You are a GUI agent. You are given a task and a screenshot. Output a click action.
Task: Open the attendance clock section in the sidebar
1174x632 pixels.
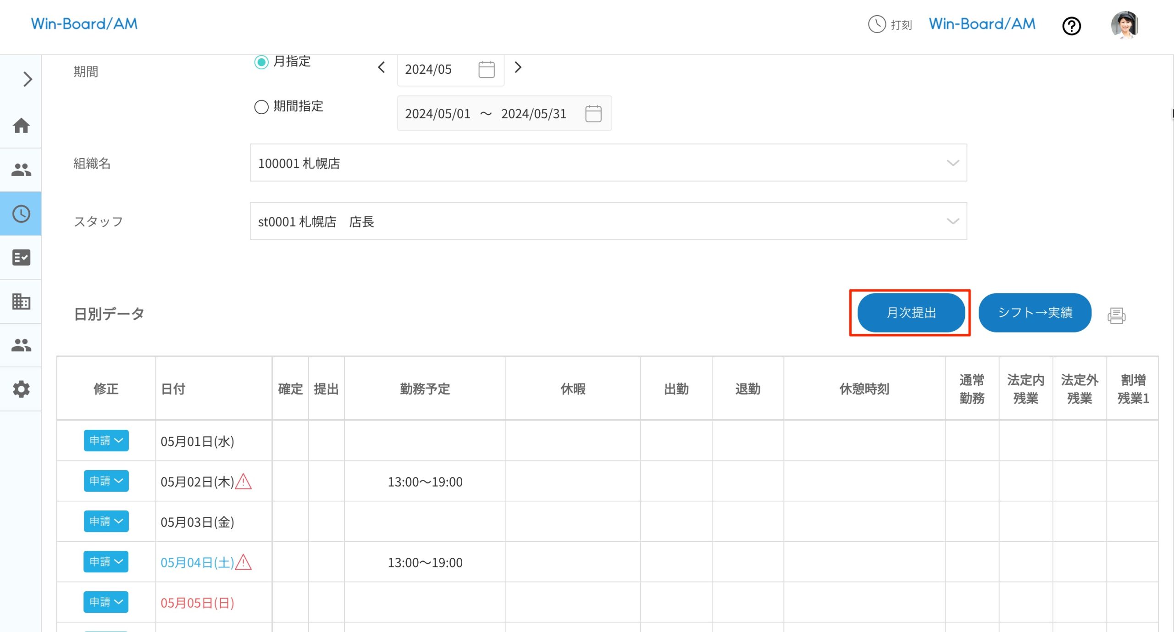tap(21, 213)
